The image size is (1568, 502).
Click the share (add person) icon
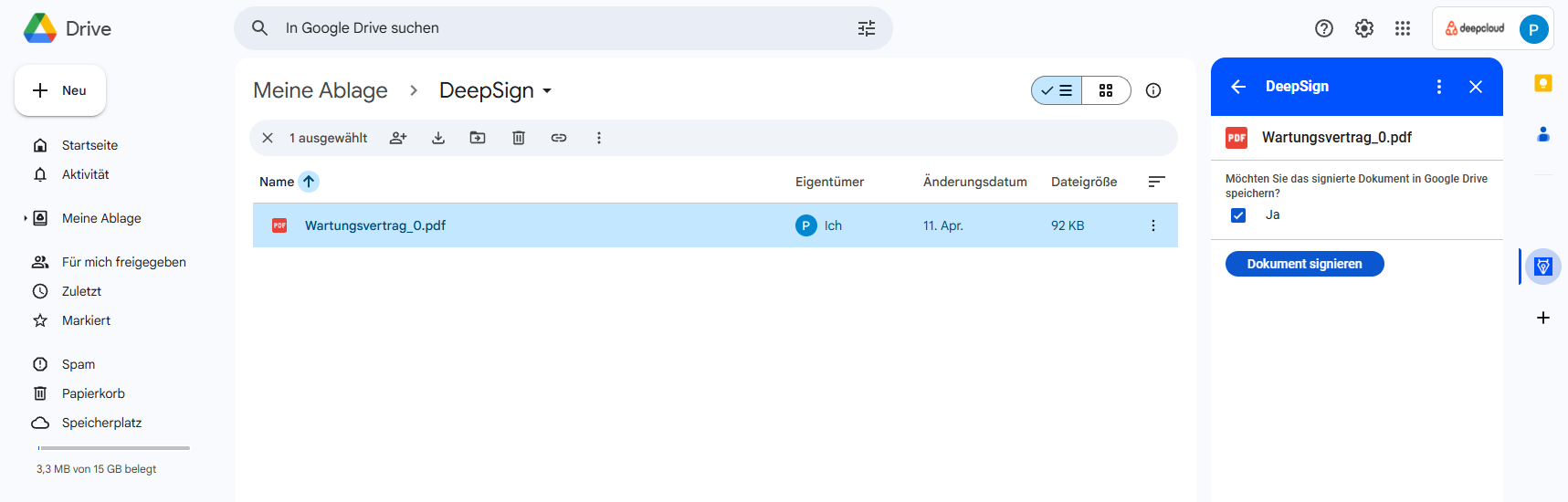(x=398, y=138)
